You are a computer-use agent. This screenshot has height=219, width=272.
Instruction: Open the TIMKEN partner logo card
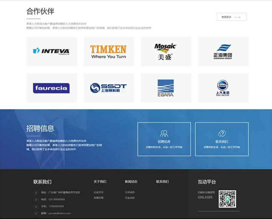click(109, 51)
